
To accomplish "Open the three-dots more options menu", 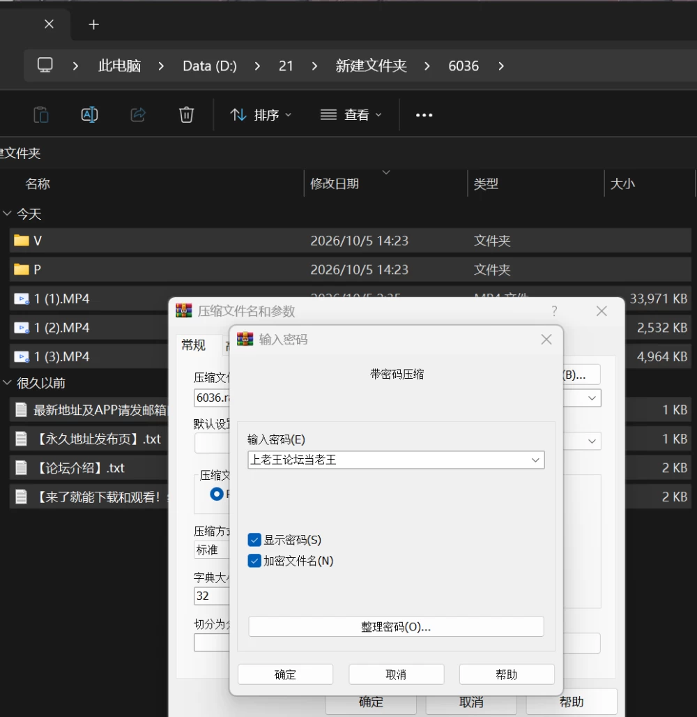I will pyautogui.click(x=424, y=115).
